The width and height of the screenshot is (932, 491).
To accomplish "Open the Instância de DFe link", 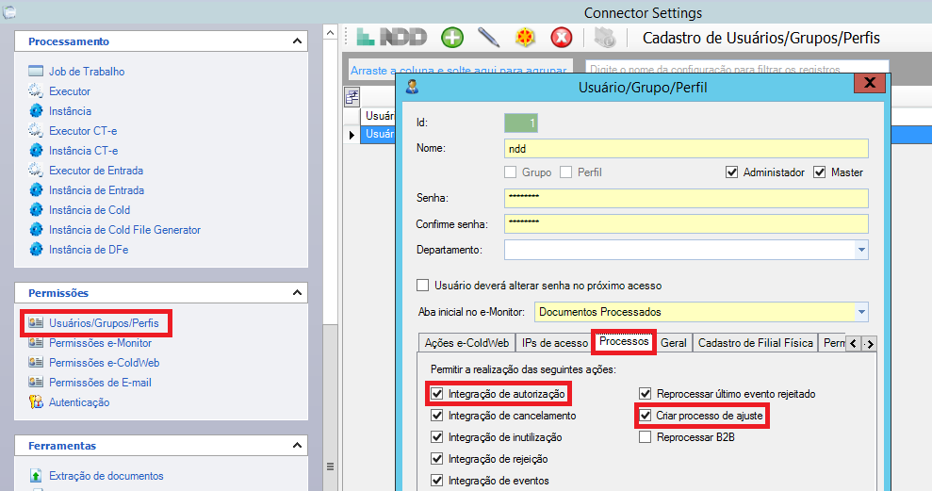I will (89, 249).
